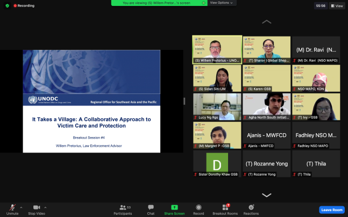
Task: Expand audio options arrow next to Unmute
Action: tap(21, 207)
